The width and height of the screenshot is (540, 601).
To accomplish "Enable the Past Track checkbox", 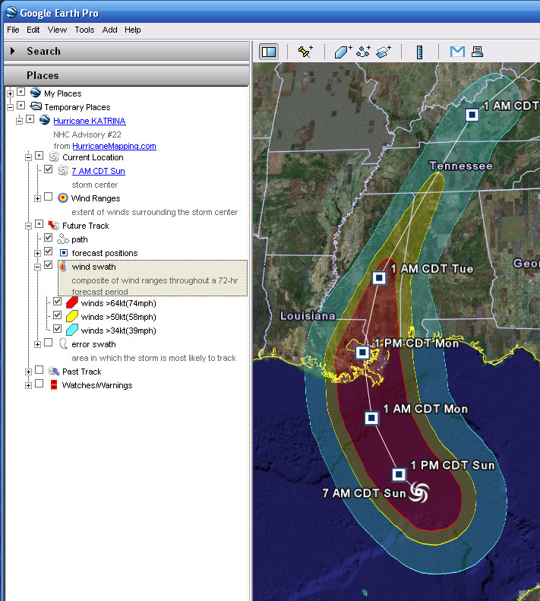I will [x=39, y=369].
